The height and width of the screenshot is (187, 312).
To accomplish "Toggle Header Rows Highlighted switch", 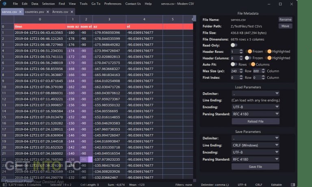I will coord(269,51).
